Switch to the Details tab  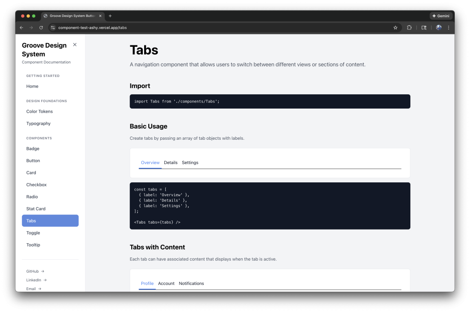(x=171, y=163)
